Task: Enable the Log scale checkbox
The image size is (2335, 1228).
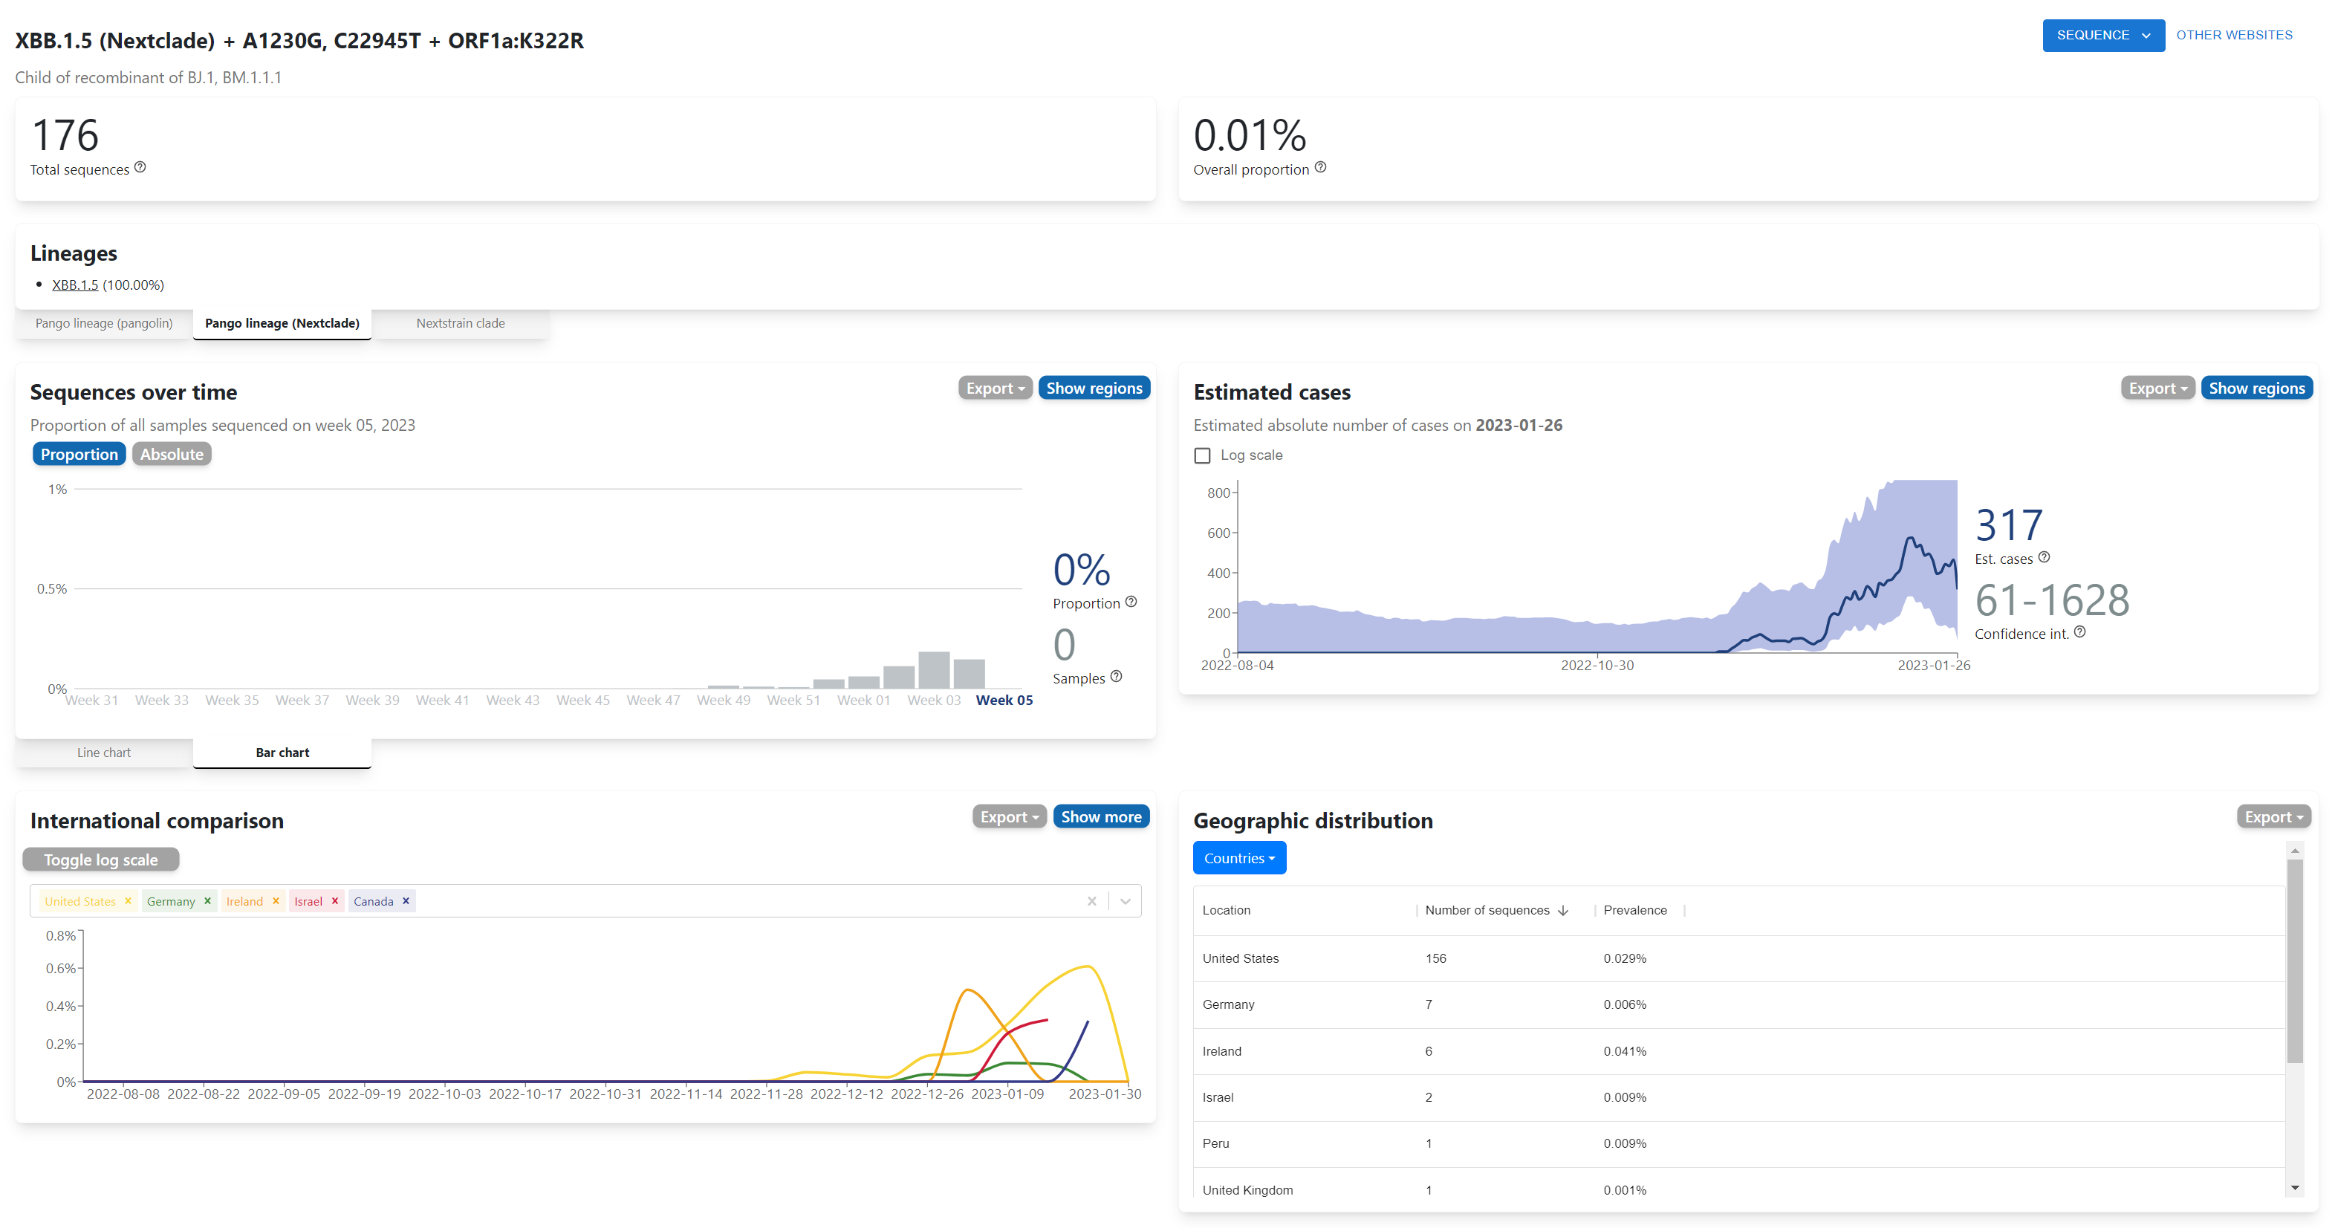Action: coord(1202,456)
